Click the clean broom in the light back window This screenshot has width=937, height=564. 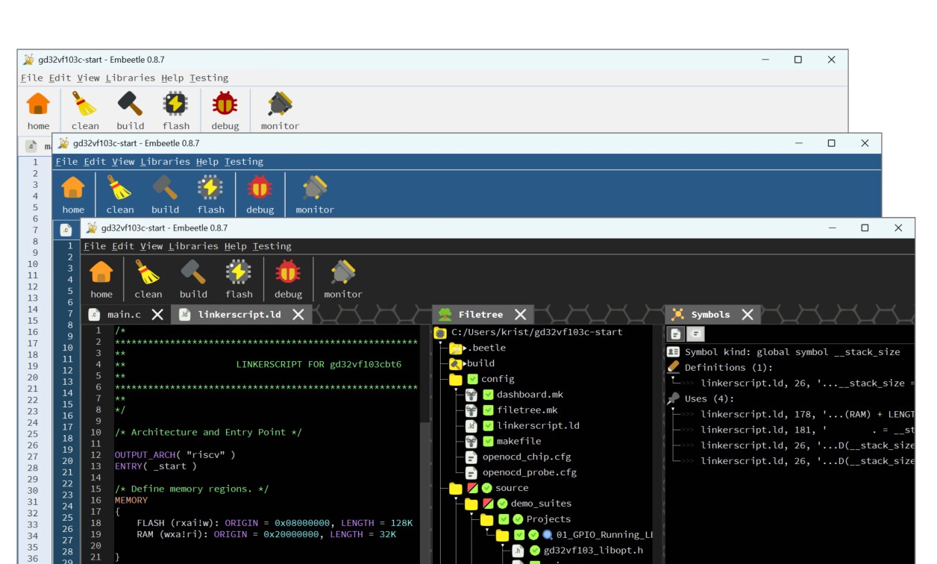[x=84, y=104]
